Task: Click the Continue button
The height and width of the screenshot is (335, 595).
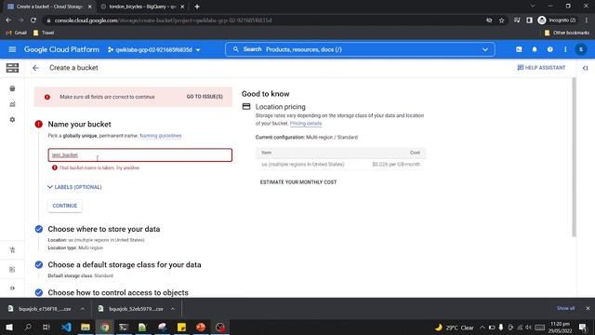Action: point(65,206)
